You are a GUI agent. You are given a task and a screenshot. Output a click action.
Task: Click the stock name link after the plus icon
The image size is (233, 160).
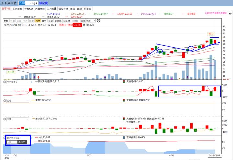(43, 3)
